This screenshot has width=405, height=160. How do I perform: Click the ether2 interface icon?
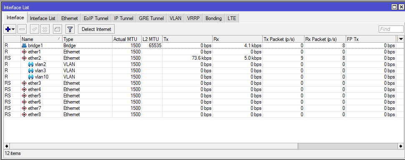pos(24,58)
